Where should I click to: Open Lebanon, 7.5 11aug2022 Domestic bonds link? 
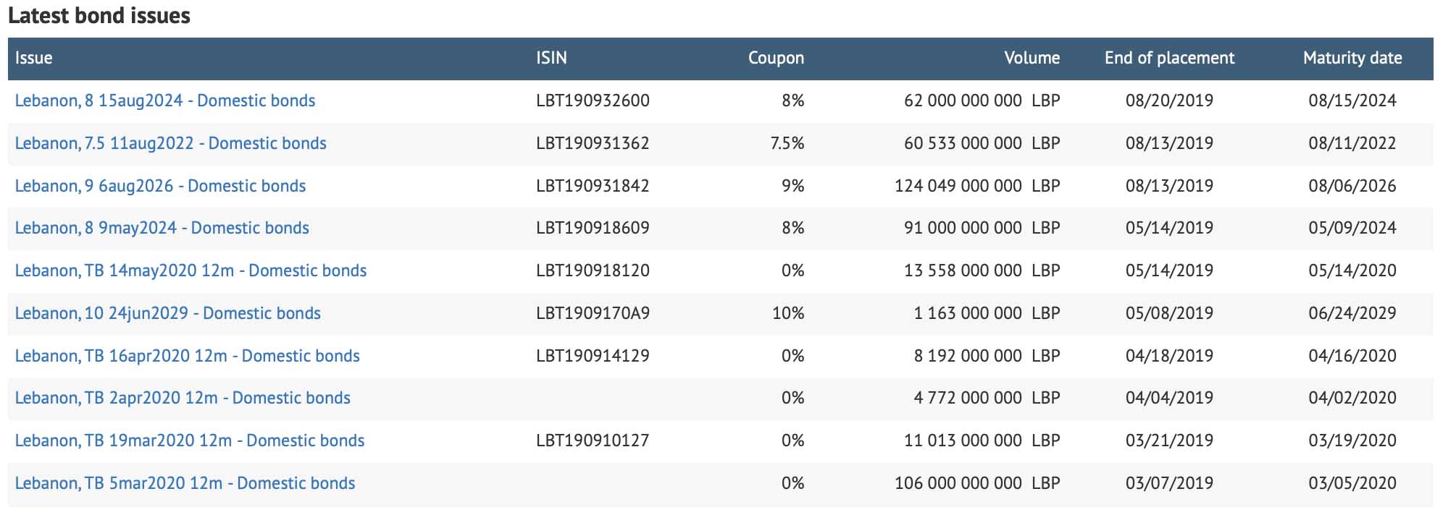tap(170, 143)
